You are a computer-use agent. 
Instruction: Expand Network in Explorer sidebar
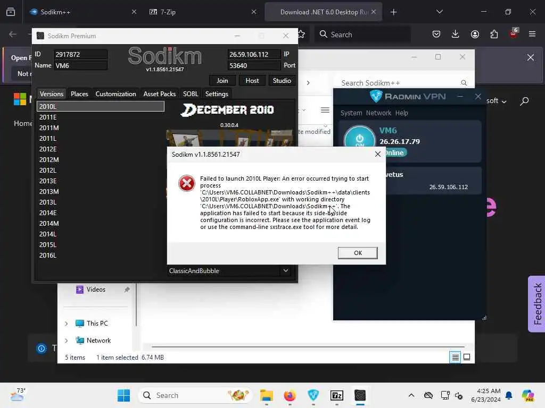click(67, 341)
